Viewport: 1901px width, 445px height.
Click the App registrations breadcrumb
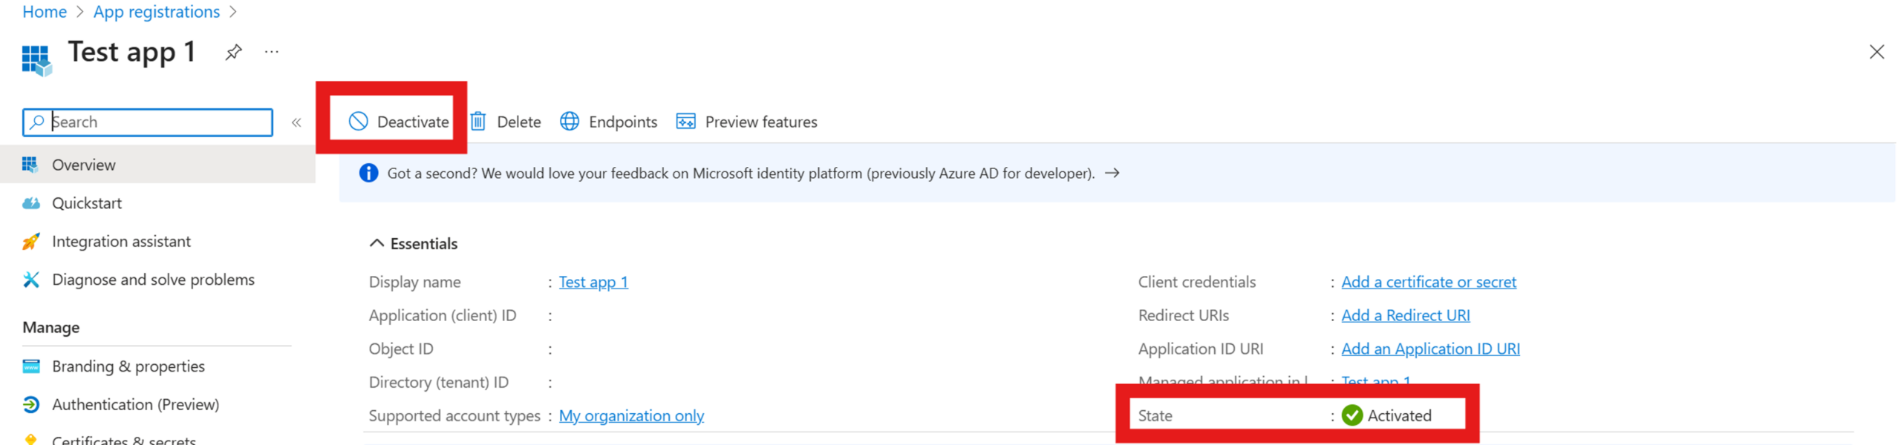tap(156, 12)
